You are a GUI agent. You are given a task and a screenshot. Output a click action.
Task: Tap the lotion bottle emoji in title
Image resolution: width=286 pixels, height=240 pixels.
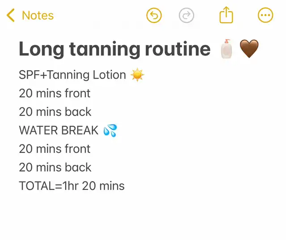click(227, 49)
